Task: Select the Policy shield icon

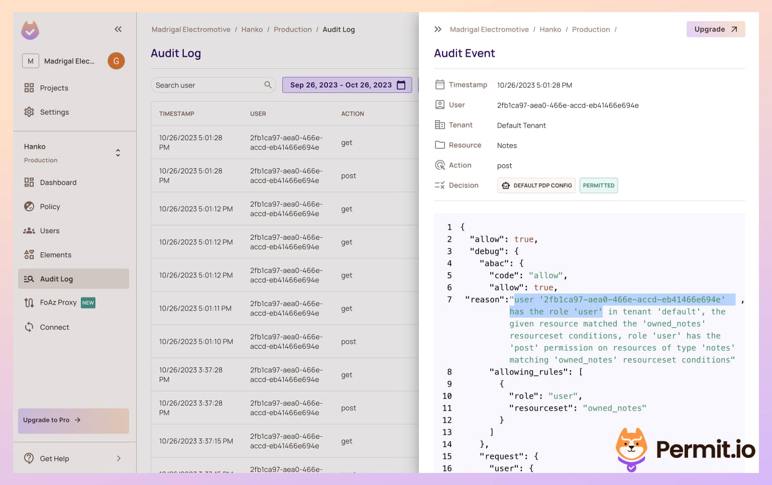Action: (x=29, y=207)
